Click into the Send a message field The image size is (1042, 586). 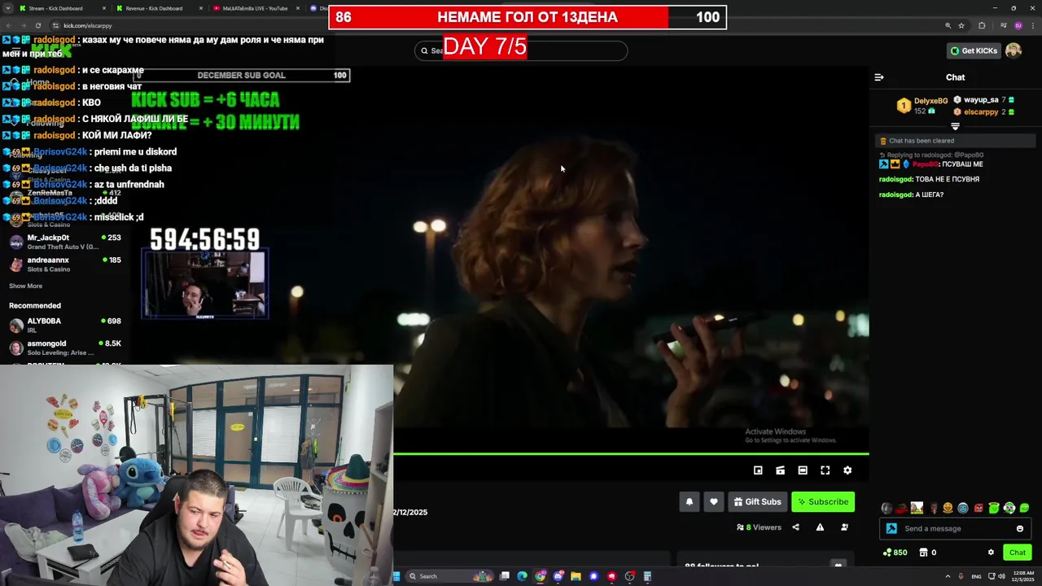(957, 529)
